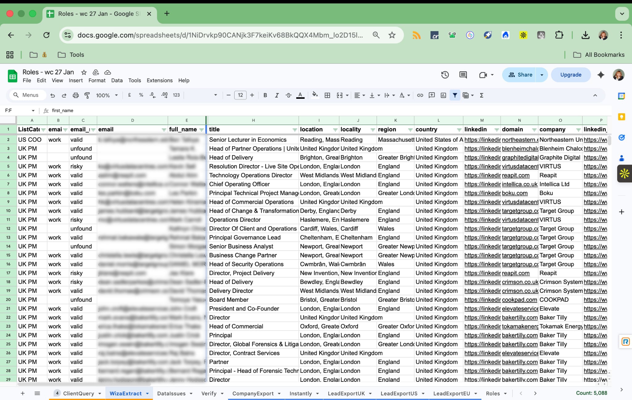
Task: Select the Paint format tool
Action: point(87,95)
